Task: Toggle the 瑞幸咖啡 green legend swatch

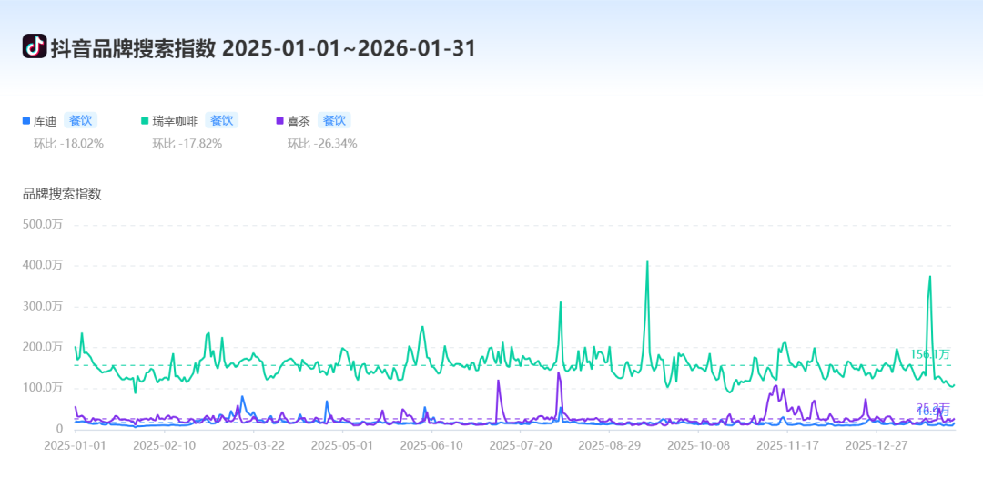Action: (145, 121)
